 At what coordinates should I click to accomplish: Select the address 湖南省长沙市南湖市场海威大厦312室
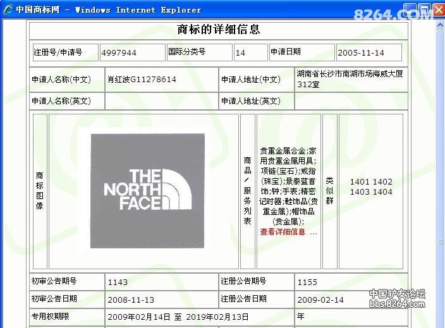click(x=350, y=79)
